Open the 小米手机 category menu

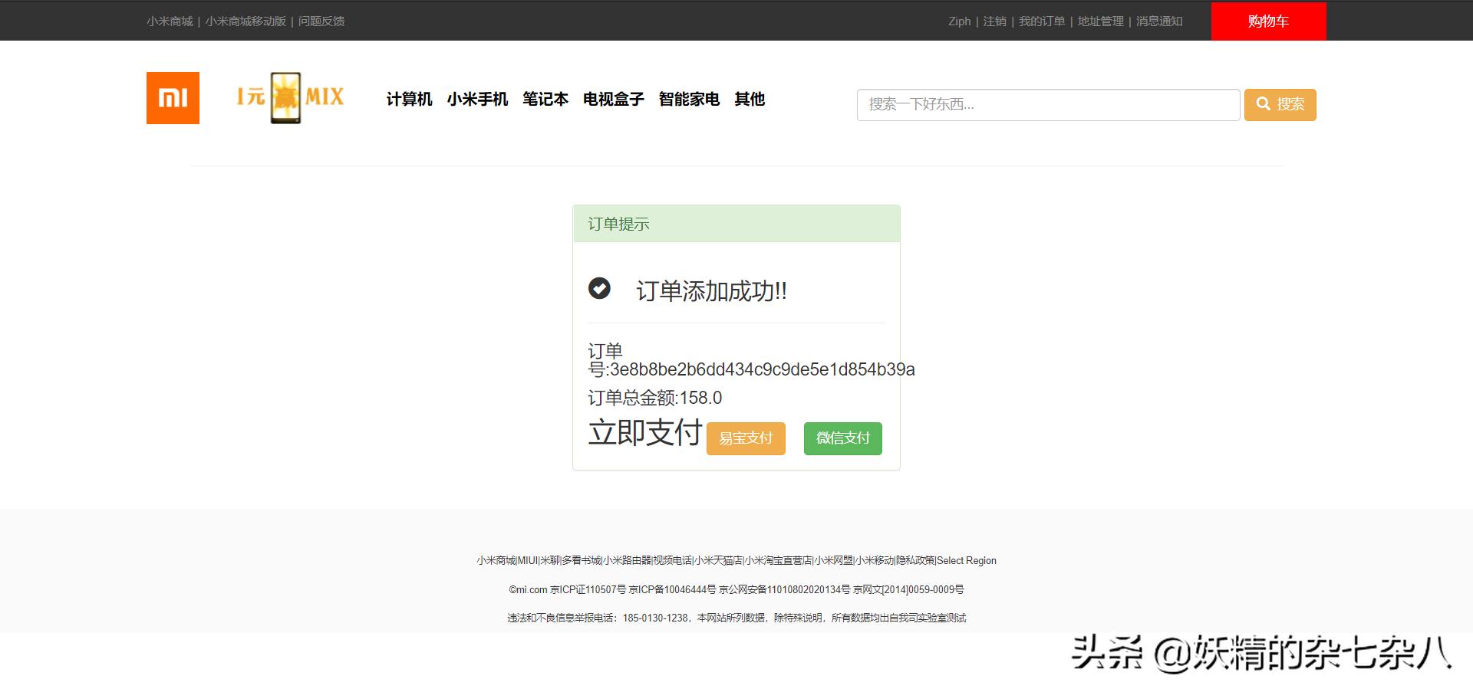477,100
